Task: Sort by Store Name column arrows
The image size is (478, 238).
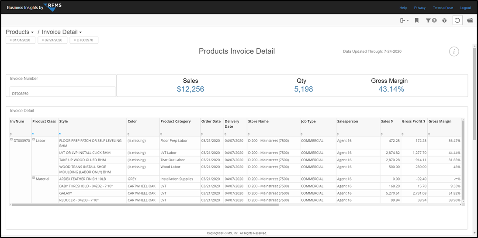Action: pos(249,134)
